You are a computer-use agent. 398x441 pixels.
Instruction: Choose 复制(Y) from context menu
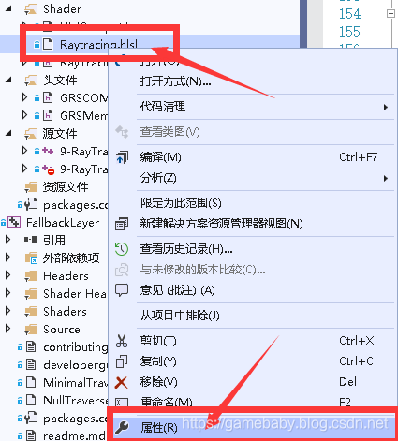coord(158,361)
